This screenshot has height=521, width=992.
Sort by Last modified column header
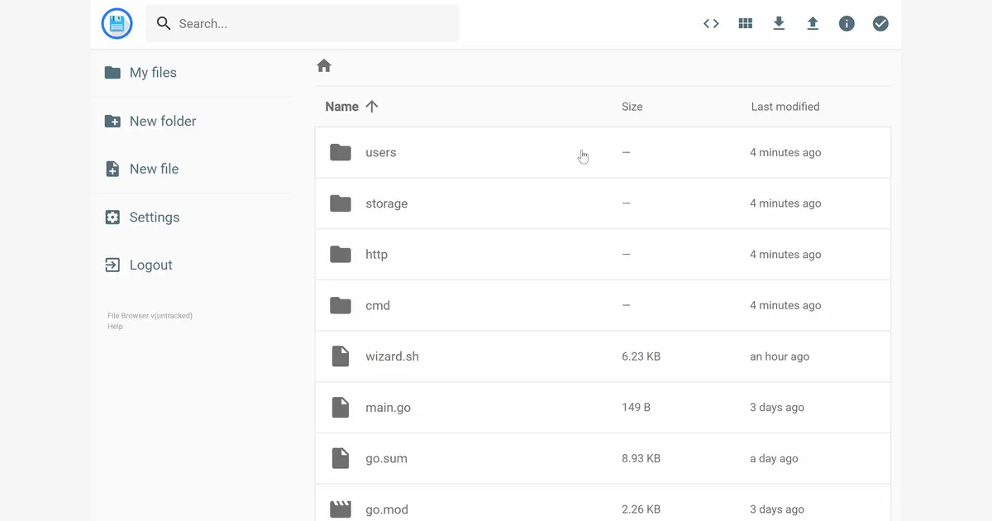point(785,107)
